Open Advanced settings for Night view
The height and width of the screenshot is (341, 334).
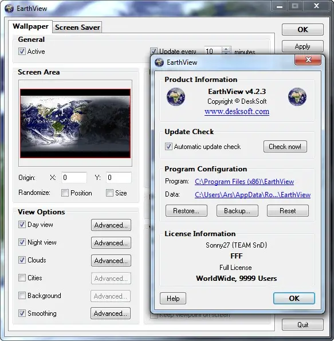coord(111,242)
